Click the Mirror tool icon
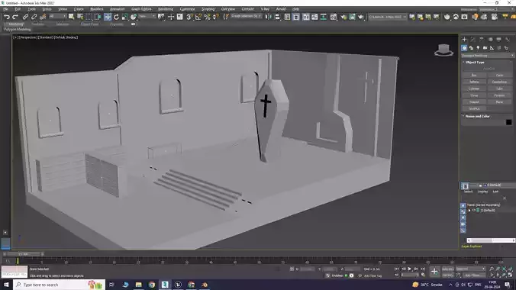The width and height of the screenshot is (516, 290). [269, 17]
